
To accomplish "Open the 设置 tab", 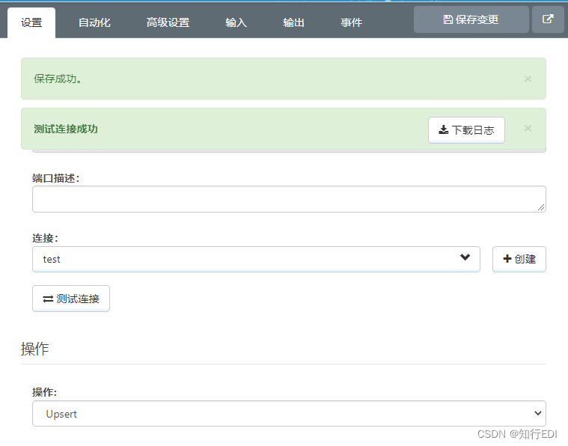I will [x=31, y=22].
